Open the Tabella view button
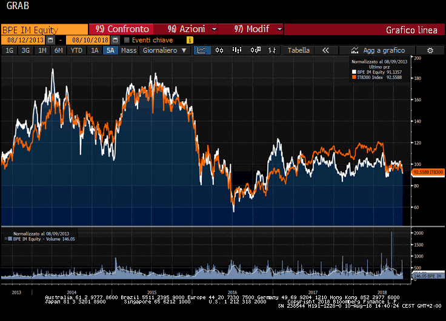 tap(298, 50)
